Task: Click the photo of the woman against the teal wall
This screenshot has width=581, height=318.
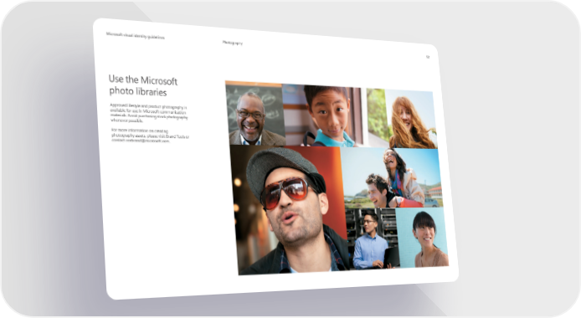Action: 423,237
